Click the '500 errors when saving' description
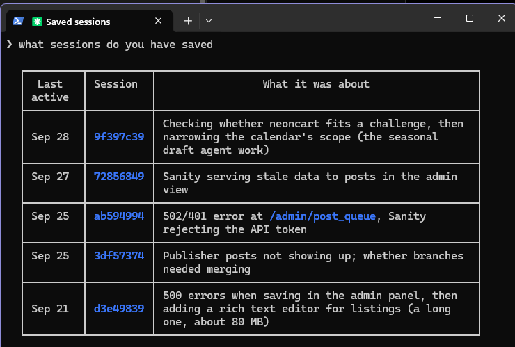515x347 pixels. [x=310, y=309]
